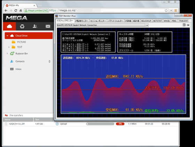The height and width of the screenshot is (147, 195).
Task: Open the PICTURE folder
Action: pos(22,42)
